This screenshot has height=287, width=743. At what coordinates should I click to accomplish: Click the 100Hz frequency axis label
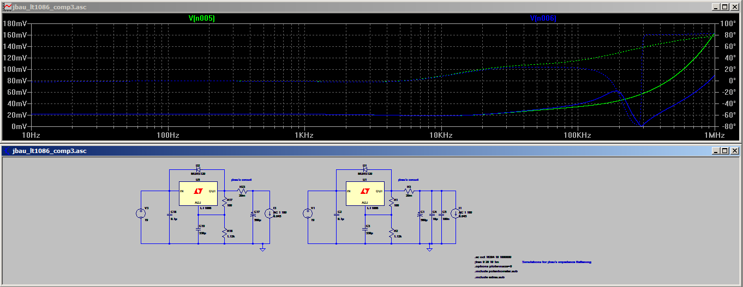pos(168,135)
